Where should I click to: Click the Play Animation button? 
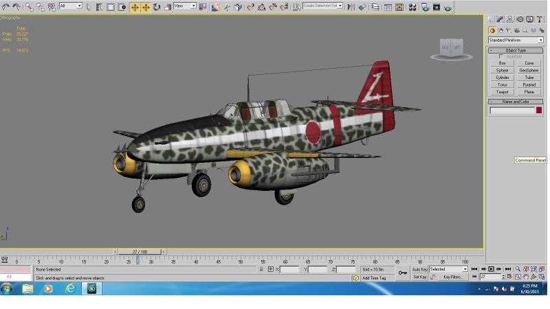(491, 269)
